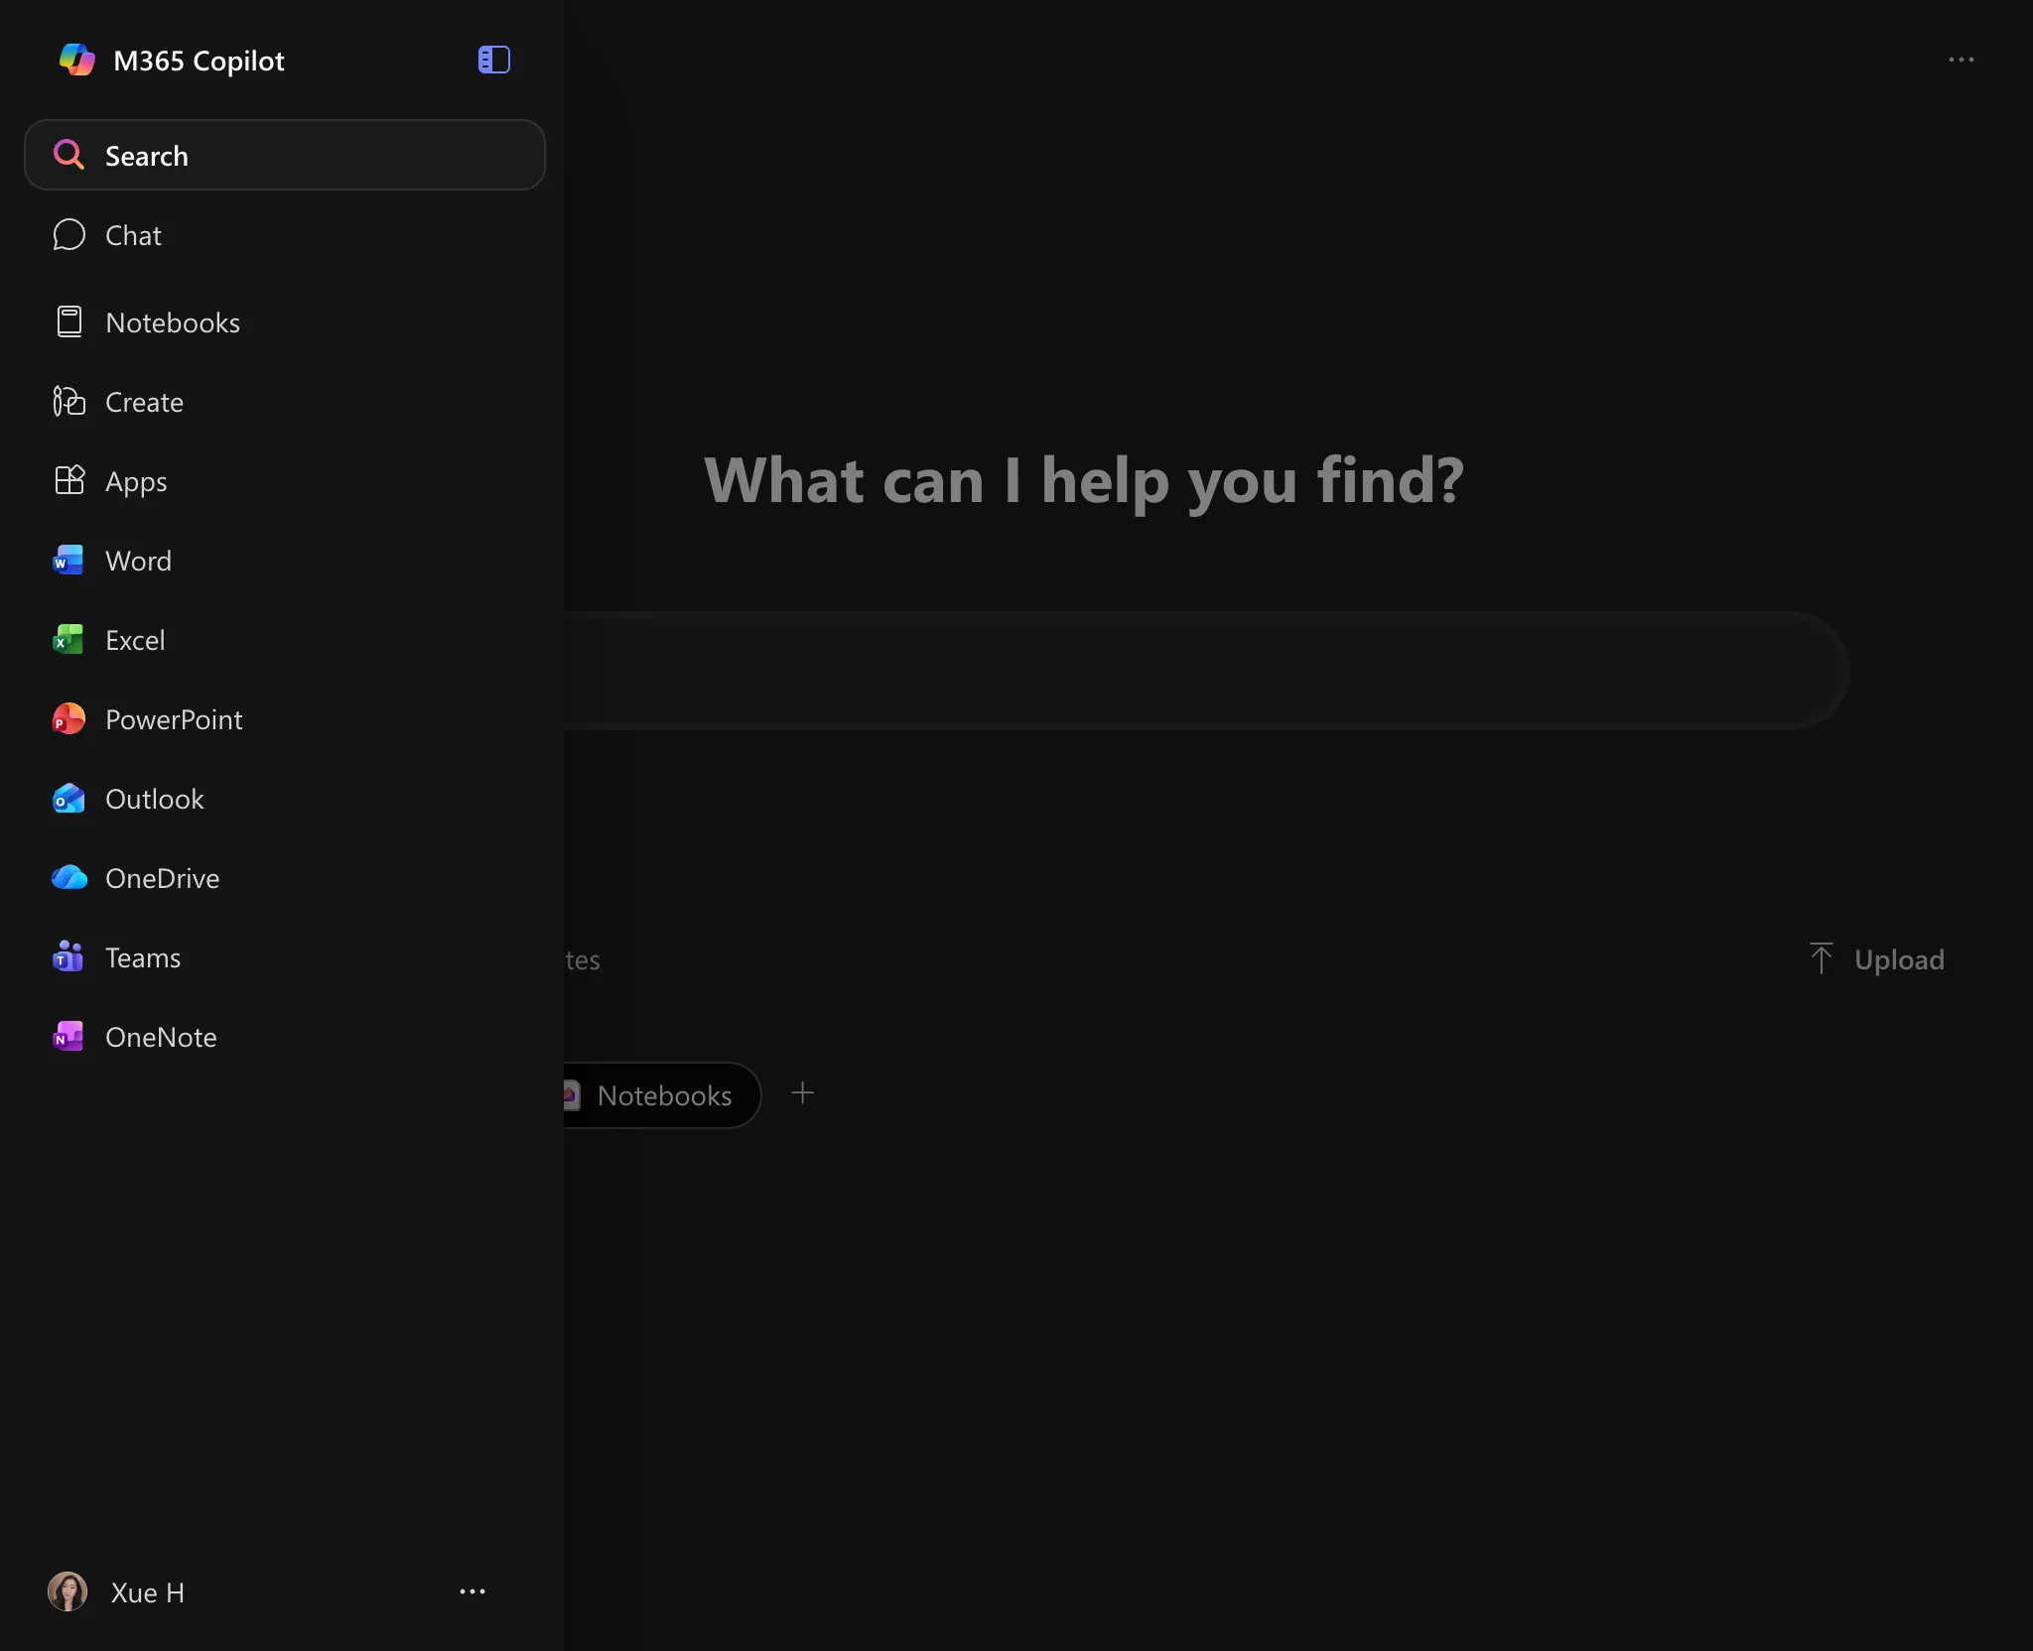The height and width of the screenshot is (1651, 2033).
Task: Add a new filter with the plus icon
Action: (802, 1093)
